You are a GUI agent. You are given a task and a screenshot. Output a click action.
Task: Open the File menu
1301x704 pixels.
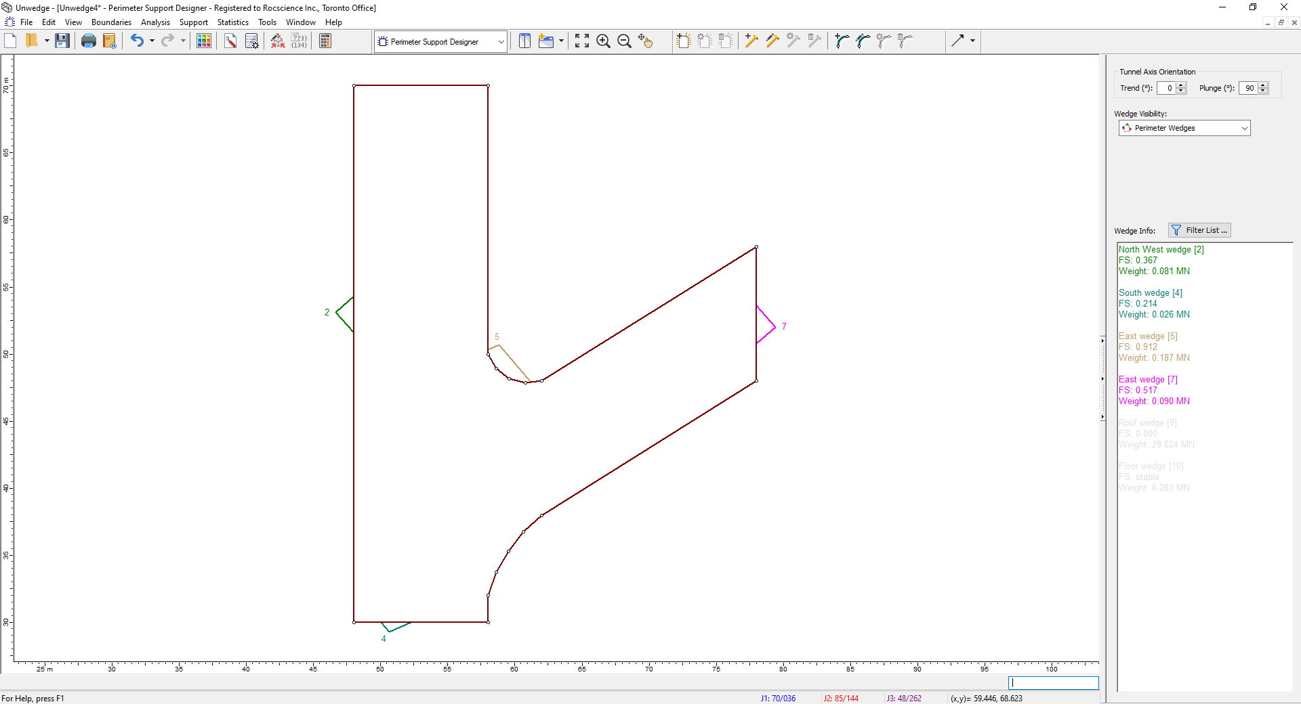point(26,22)
